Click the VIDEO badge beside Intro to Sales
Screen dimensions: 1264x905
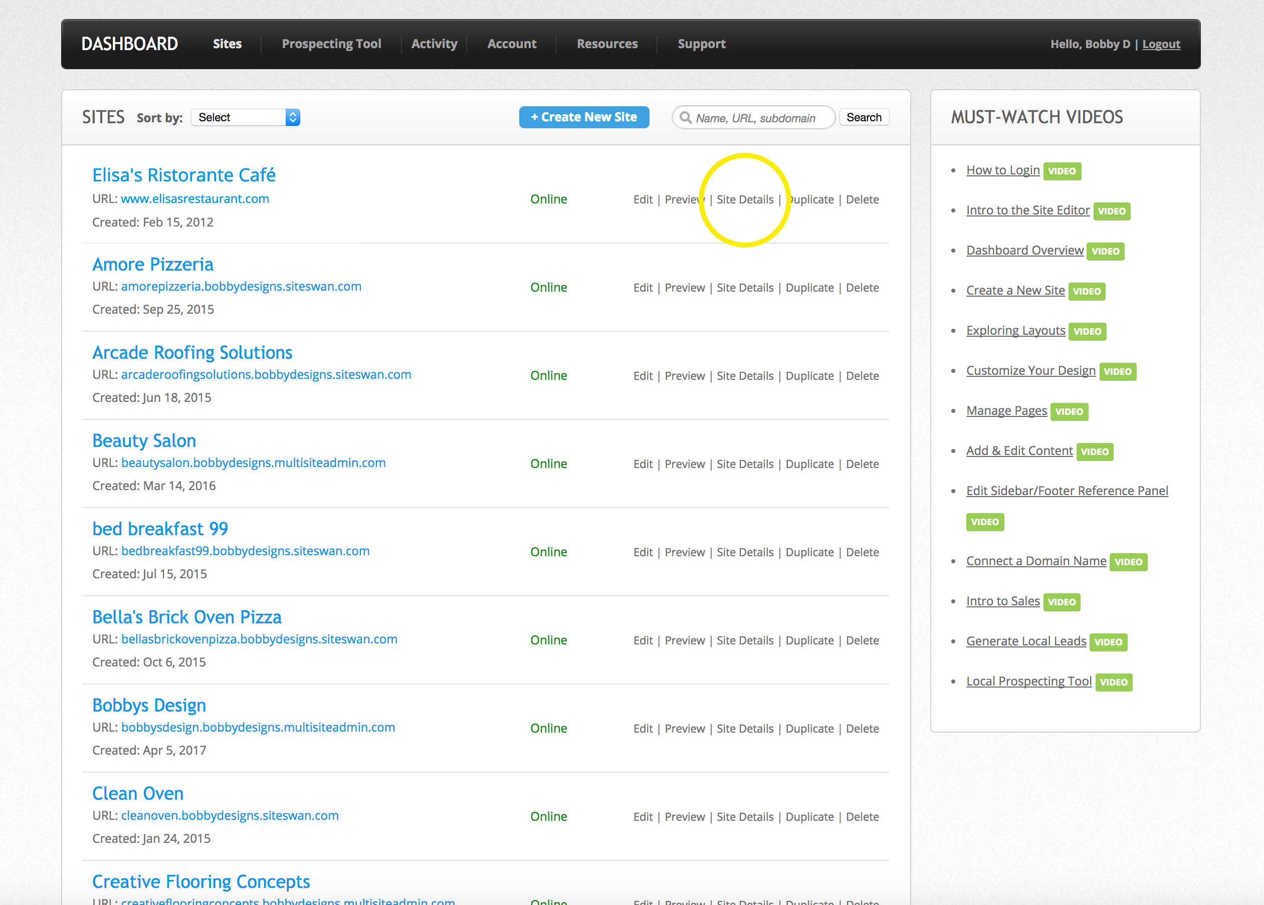[x=1061, y=602]
